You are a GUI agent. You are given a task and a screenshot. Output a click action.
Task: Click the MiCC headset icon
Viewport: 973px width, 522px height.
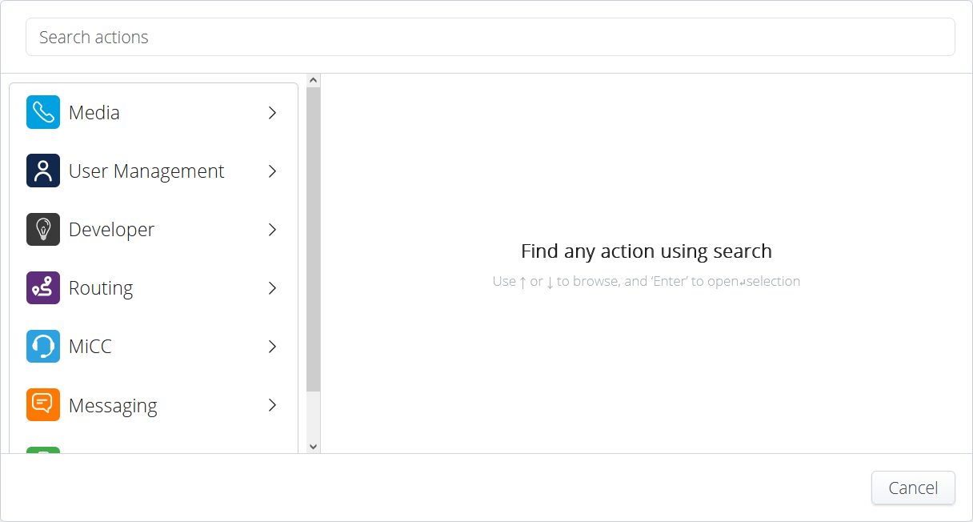[x=43, y=347]
